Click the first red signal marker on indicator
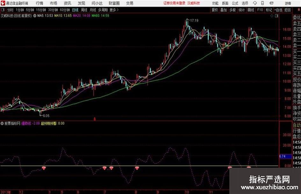The image size is (301, 194). click(44, 168)
